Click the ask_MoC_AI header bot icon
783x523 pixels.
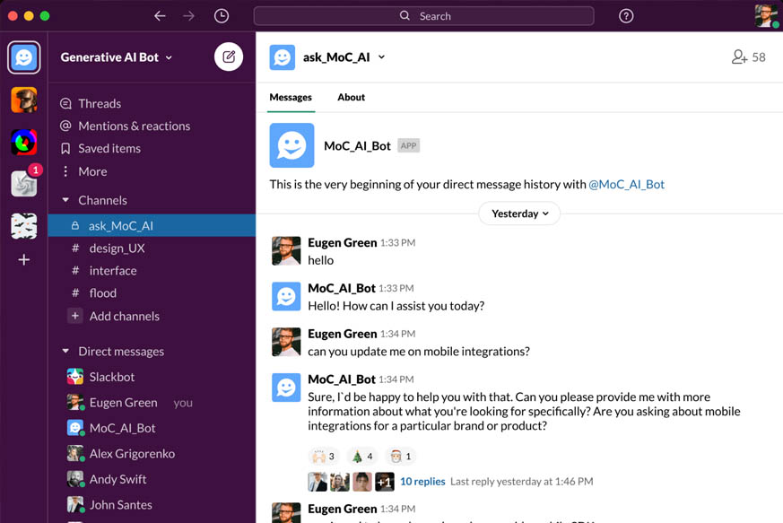(x=283, y=57)
